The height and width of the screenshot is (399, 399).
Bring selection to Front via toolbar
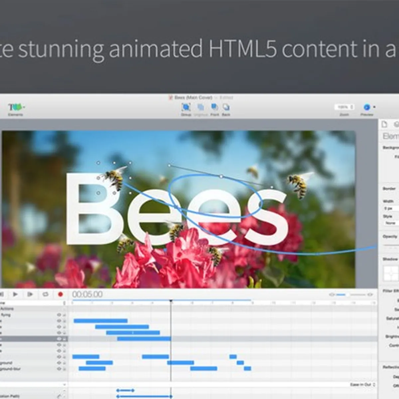point(214,107)
